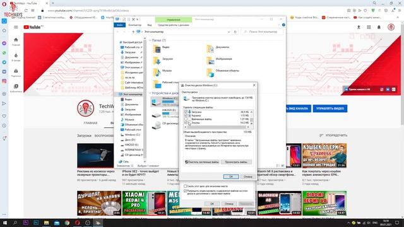Open the Windows Start menu
The height and width of the screenshot is (227, 404).
5,223
